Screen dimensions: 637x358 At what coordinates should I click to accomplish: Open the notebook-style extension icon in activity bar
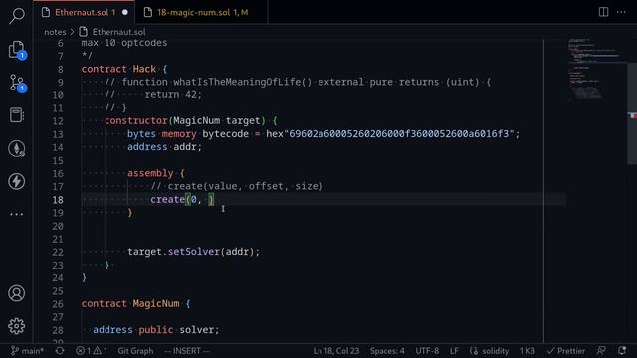click(x=17, y=115)
